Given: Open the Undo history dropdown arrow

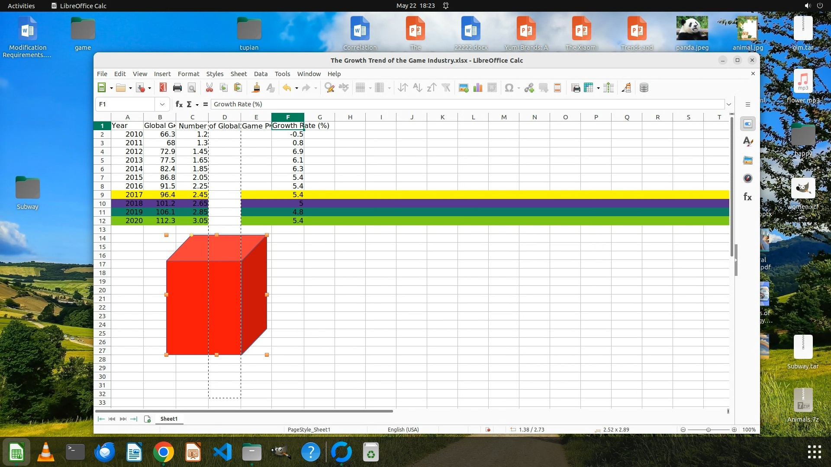Looking at the screenshot, I should [296, 88].
